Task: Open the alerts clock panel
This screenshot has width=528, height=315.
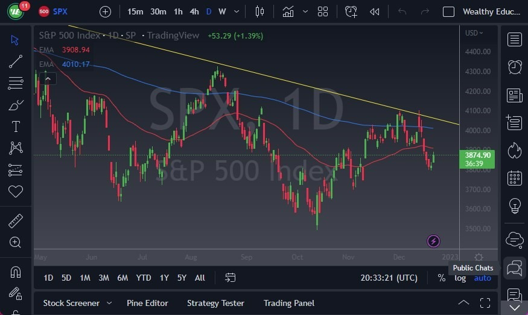Action: point(515,67)
